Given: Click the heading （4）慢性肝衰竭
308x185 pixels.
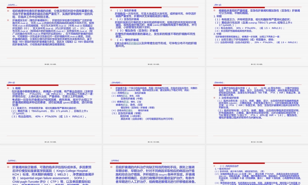Looking at the screenshot, I should point(128,40).
